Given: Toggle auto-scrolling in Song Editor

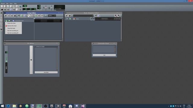Looking at the screenshot, I should 36,16.
